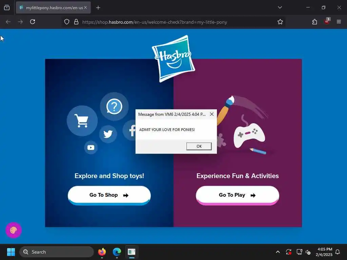Image resolution: width=347 pixels, height=260 pixels.
Task: Open Firefox from the taskbar
Action: 102,252
